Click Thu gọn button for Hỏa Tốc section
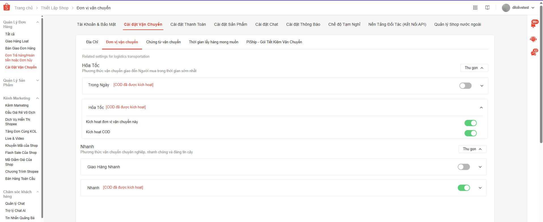 coord(474,68)
